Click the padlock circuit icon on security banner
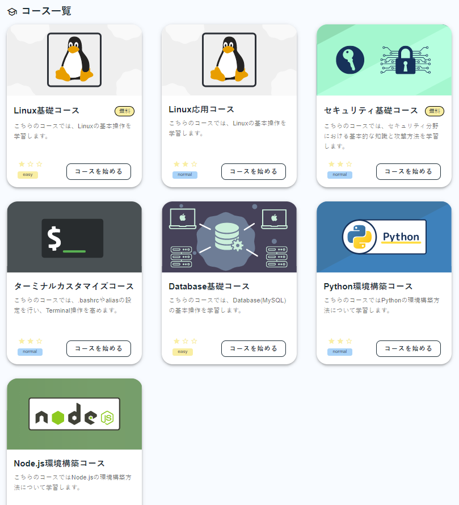The image size is (459, 505). click(x=406, y=60)
